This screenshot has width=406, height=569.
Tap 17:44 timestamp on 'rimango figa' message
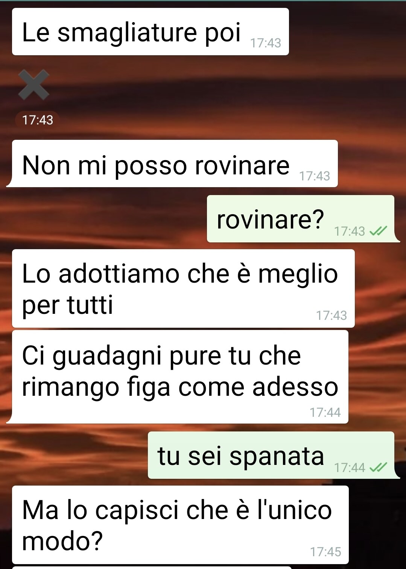[325, 412]
